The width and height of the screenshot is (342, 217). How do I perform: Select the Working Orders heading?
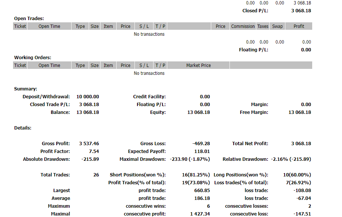[33, 58]
